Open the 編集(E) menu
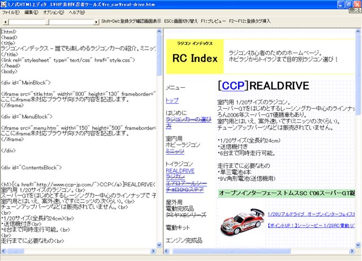 pos(31,12)
